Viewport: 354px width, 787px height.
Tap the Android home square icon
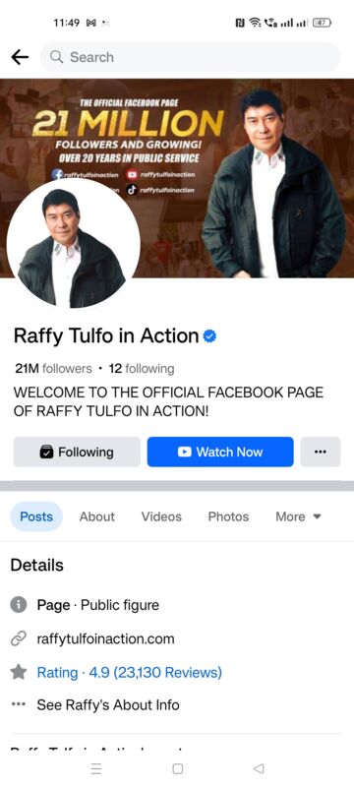tap(178, 768)
